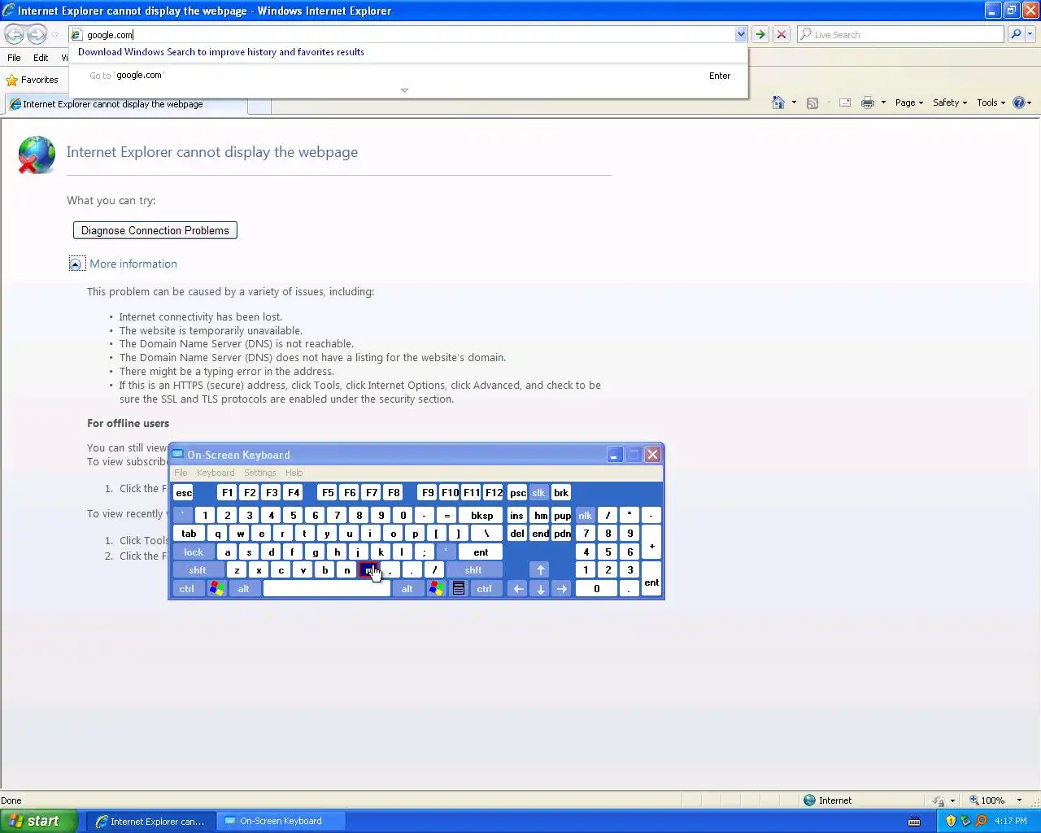Open the recent pages dropdown arrow

click(55, 34)
